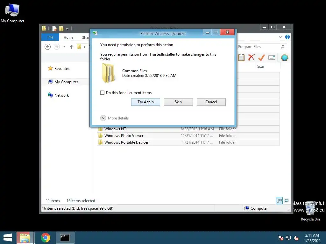The image size is (326, 244).
Task: Open My Computer desktop icon
Action: (12, 13)
